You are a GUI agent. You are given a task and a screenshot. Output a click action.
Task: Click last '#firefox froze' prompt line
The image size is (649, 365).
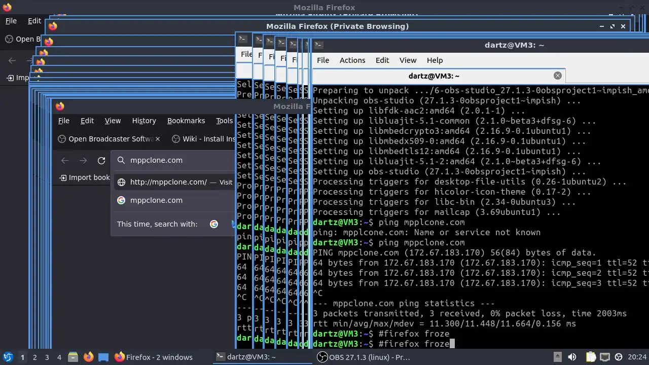(384, 344)
